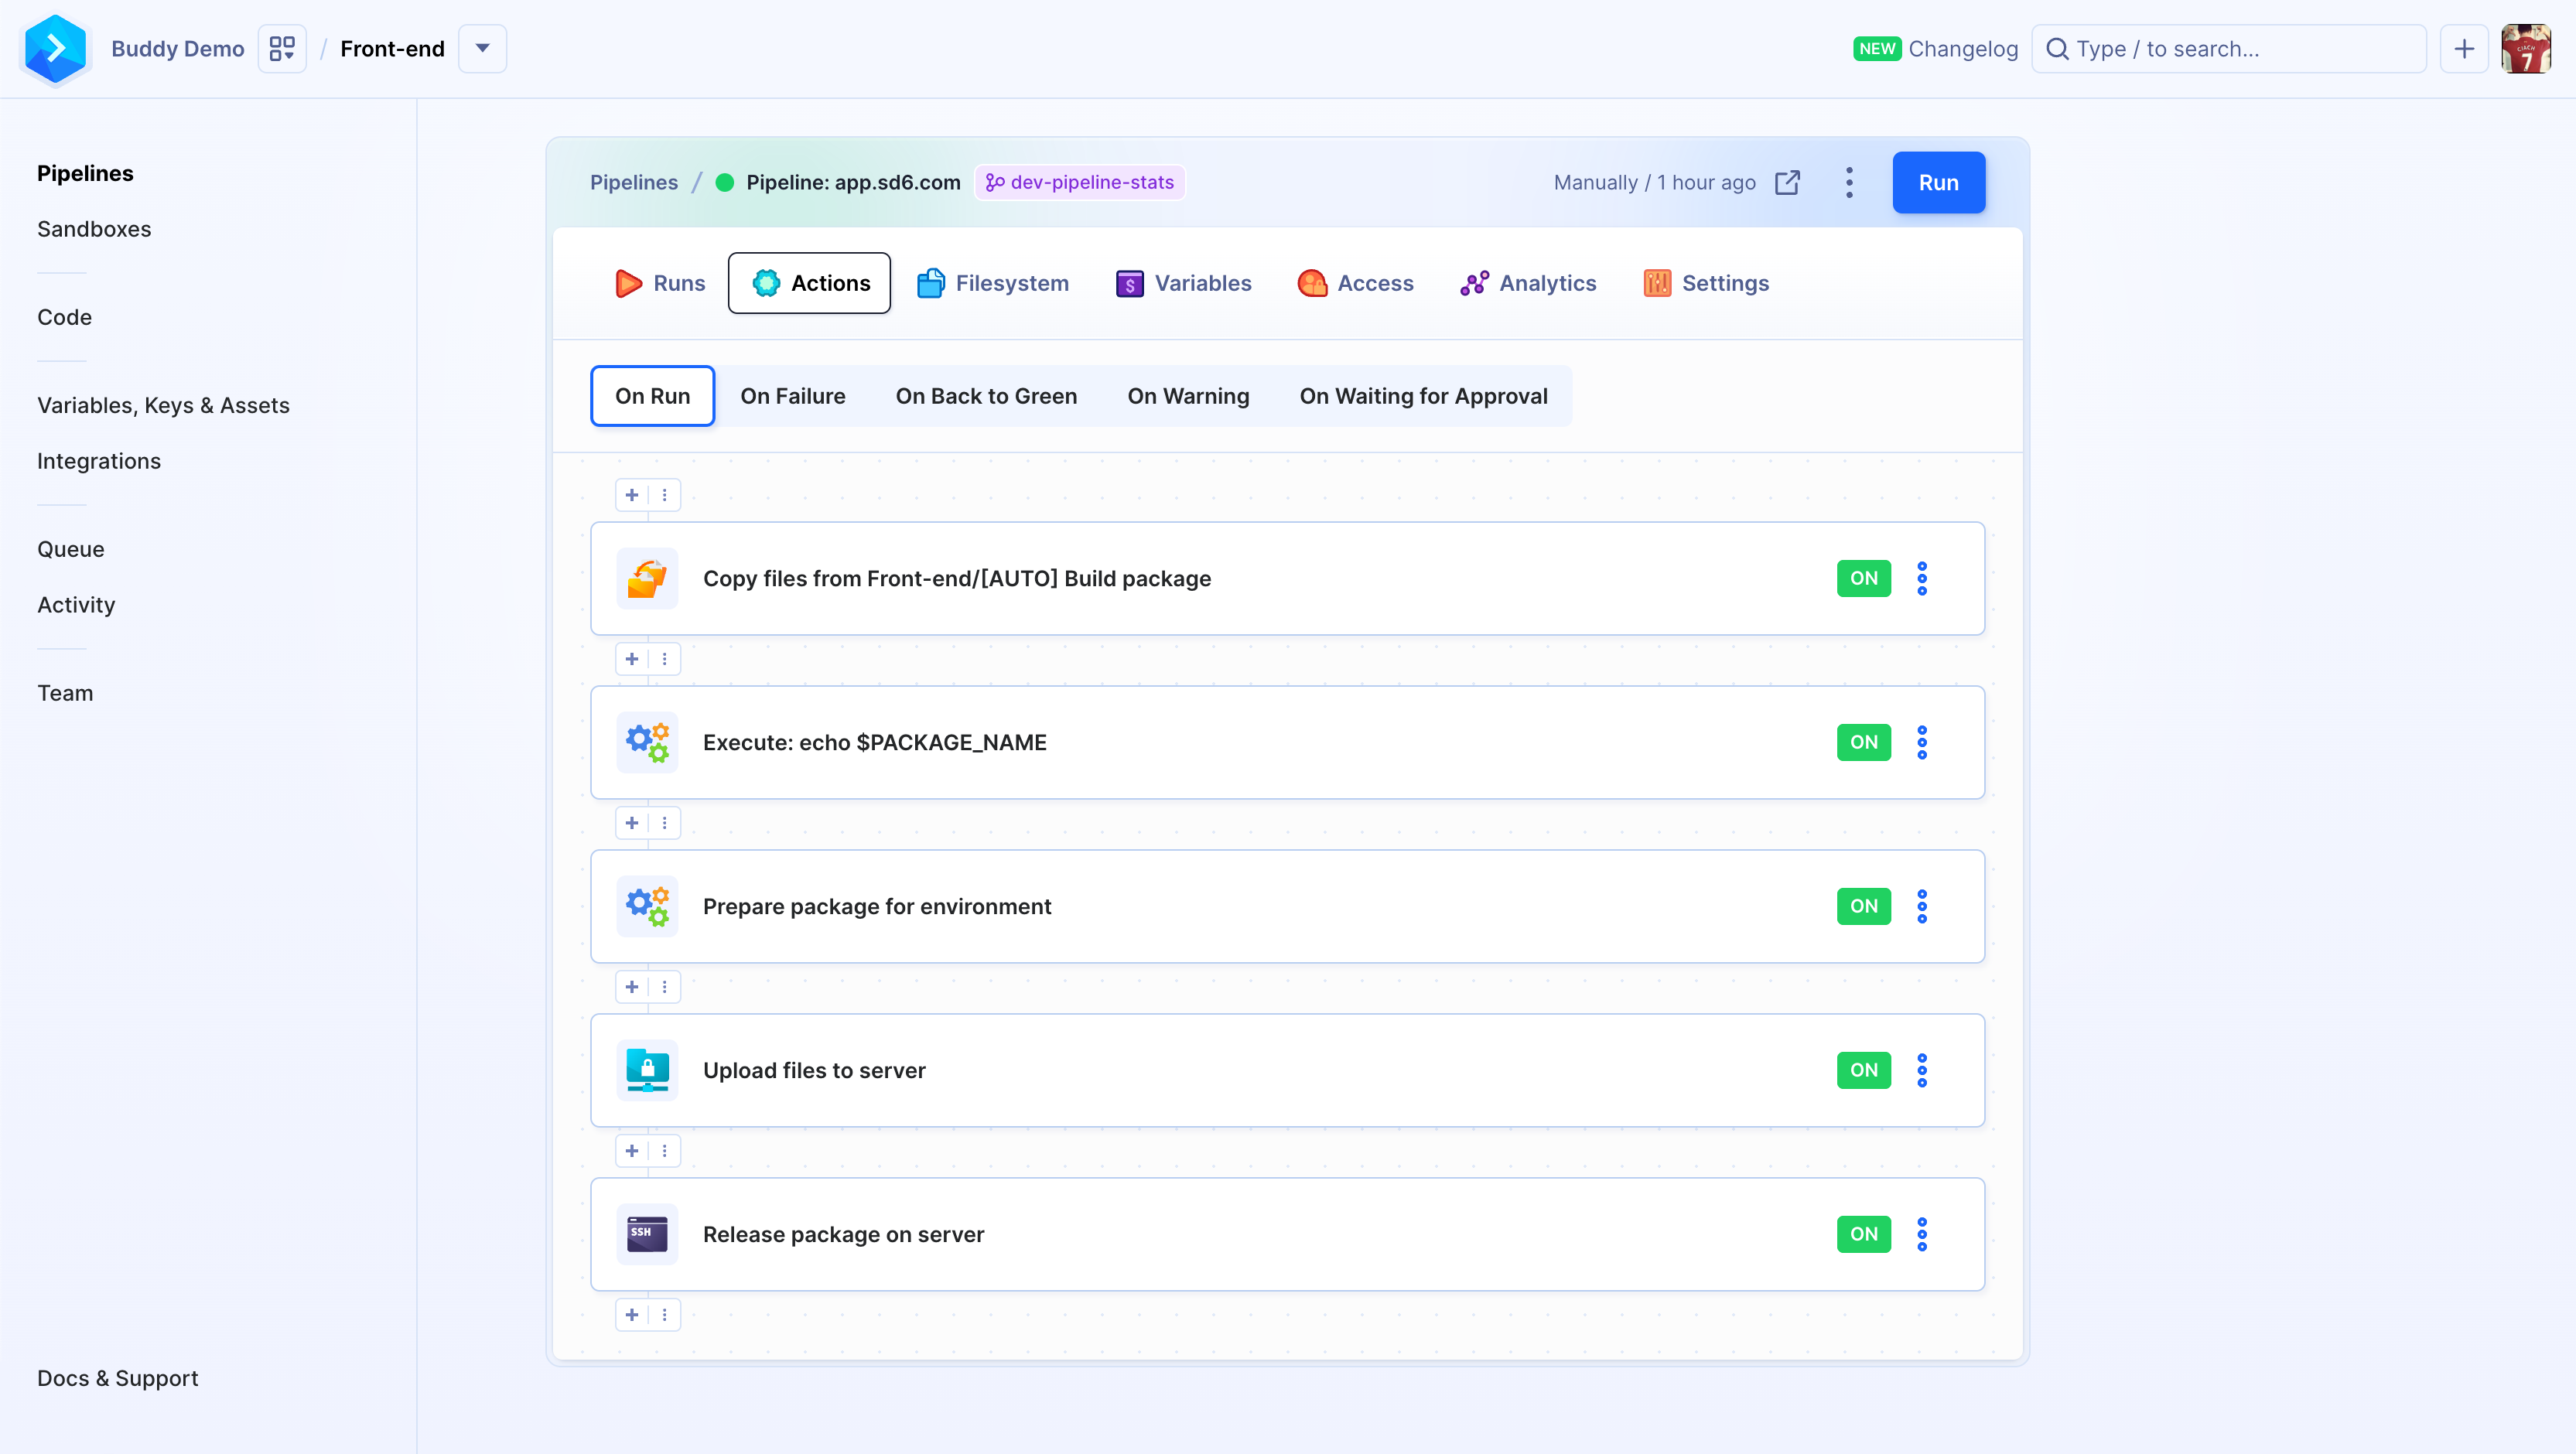Click the Variables tab icon

[x=1129, y=283]
